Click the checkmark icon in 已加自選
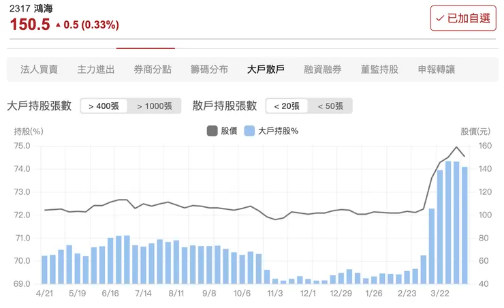 point(441,18)
